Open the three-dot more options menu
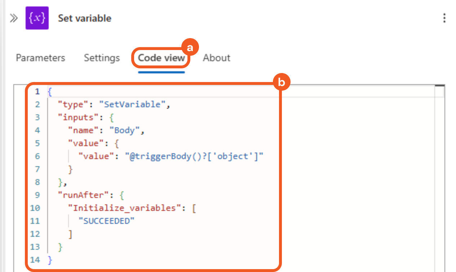 [x=444, y=18]
